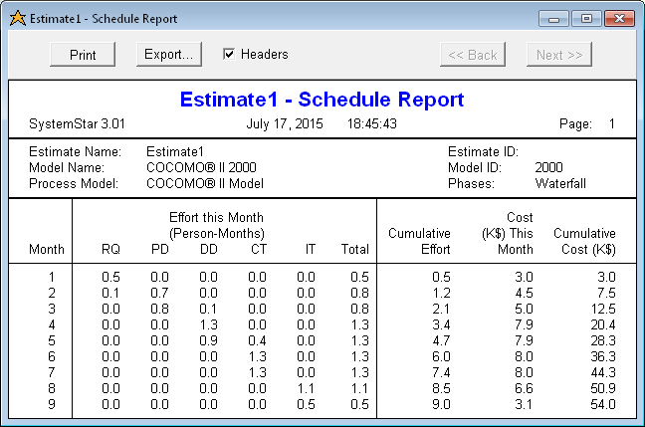The image size is (645, 427).
Task: Click the 'DD' column header
Action: click(x=209, y=249)
